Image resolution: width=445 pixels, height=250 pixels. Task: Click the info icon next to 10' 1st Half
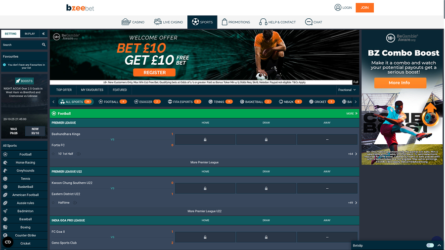point(79,154)
